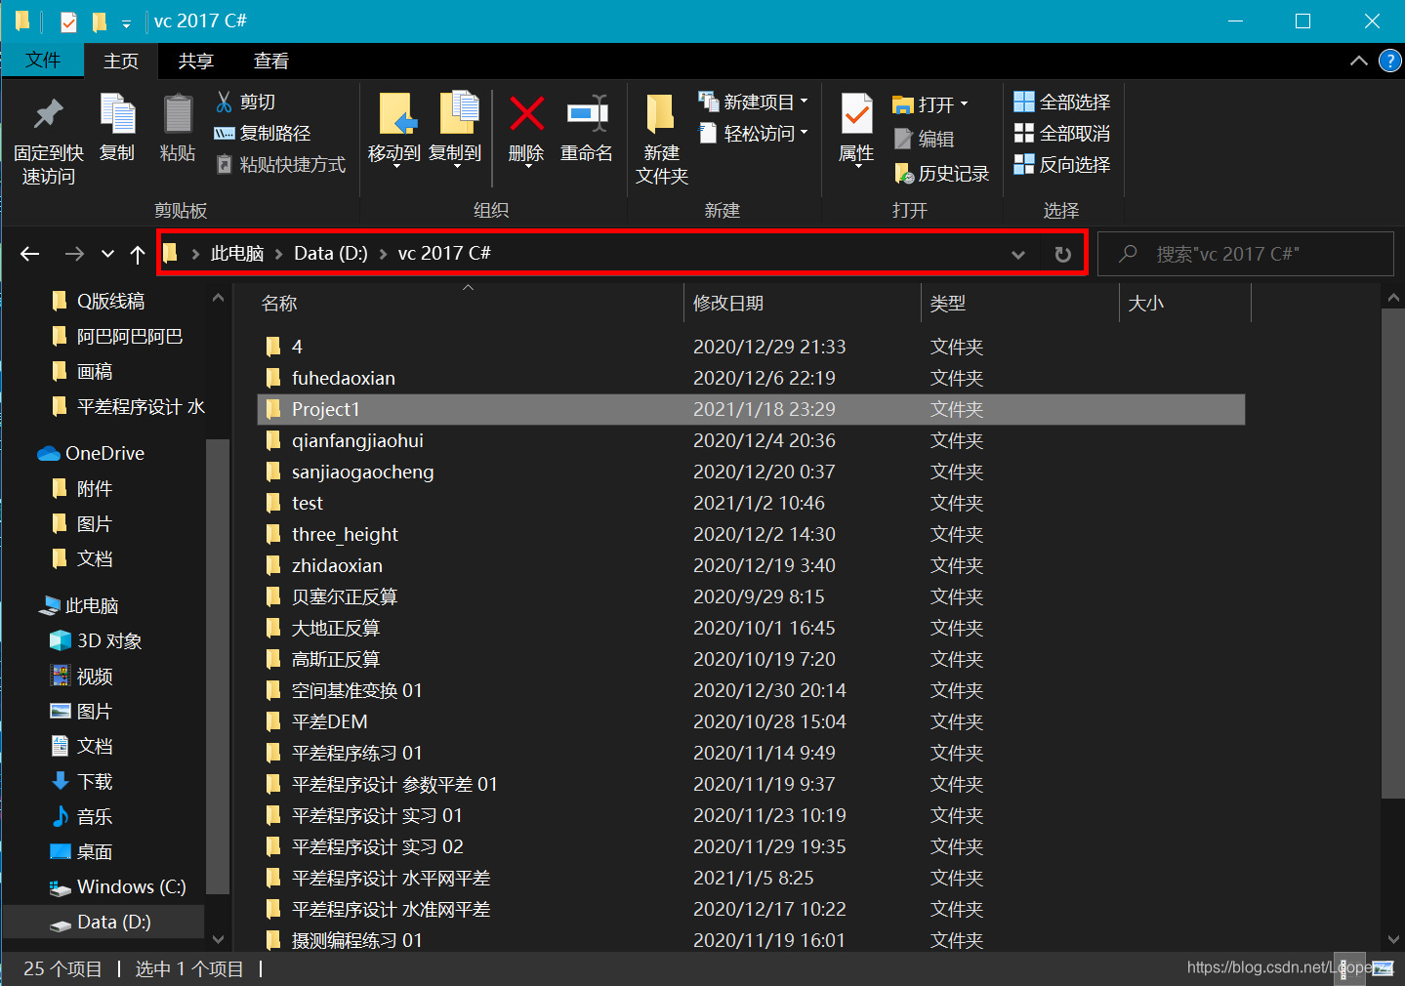
Task: Refresh the folder view
Action: [1063, 254]
